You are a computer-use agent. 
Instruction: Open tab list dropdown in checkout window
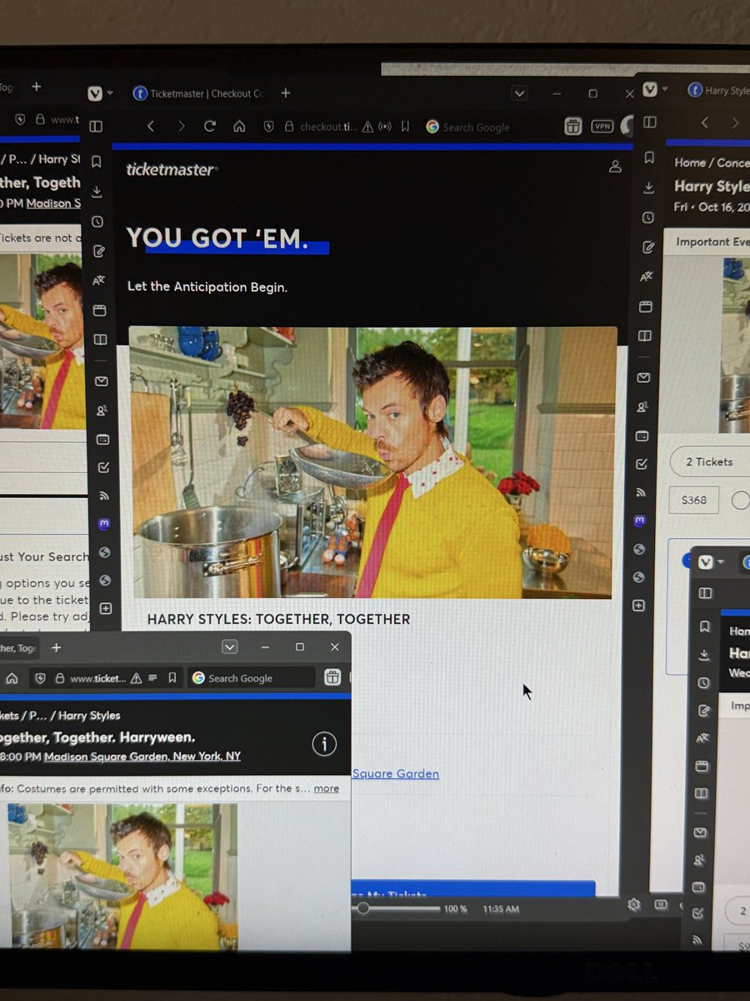click(x=519, y=93)
